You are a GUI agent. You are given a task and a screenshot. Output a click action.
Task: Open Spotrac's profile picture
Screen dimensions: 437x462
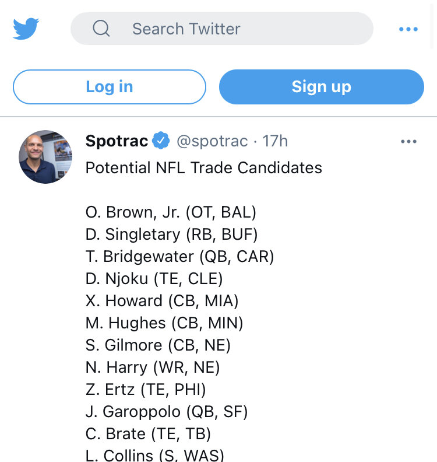click(x=45, y=157)
